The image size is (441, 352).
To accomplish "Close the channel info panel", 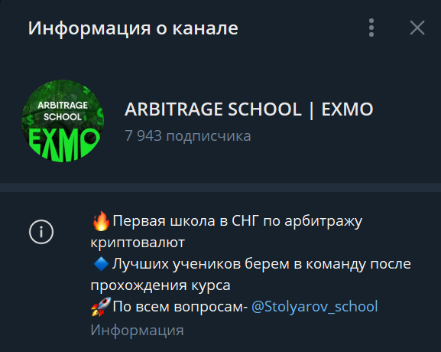I will (x=417, y=28).
